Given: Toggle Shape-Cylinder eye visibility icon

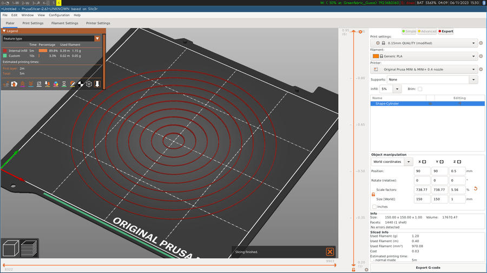Looking at the screenshot, I should pos(430,104).
